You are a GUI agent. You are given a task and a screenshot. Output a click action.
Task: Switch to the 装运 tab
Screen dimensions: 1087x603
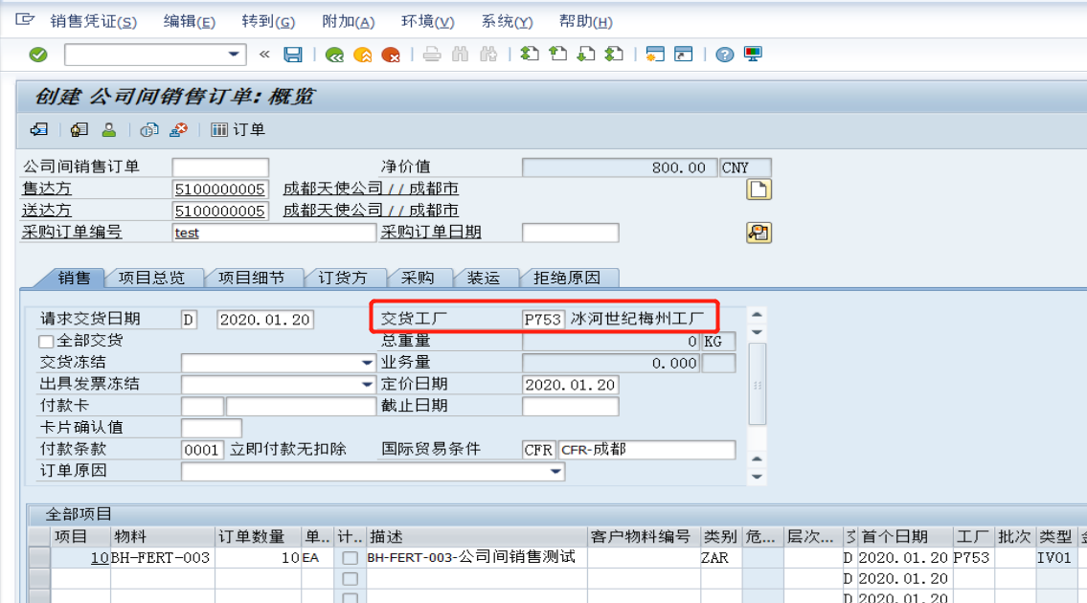[x=484, y=278]
